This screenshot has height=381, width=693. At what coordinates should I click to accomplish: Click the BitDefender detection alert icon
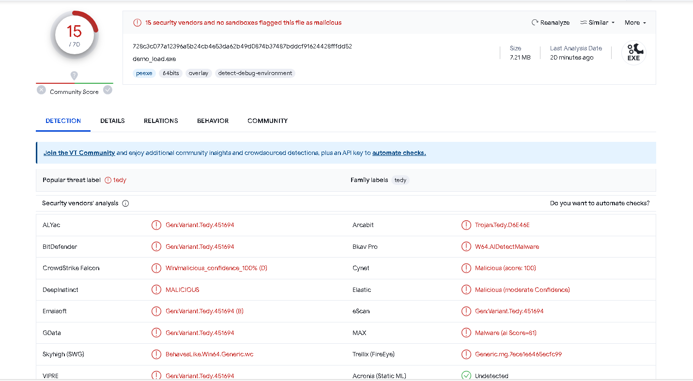[156, 246]
